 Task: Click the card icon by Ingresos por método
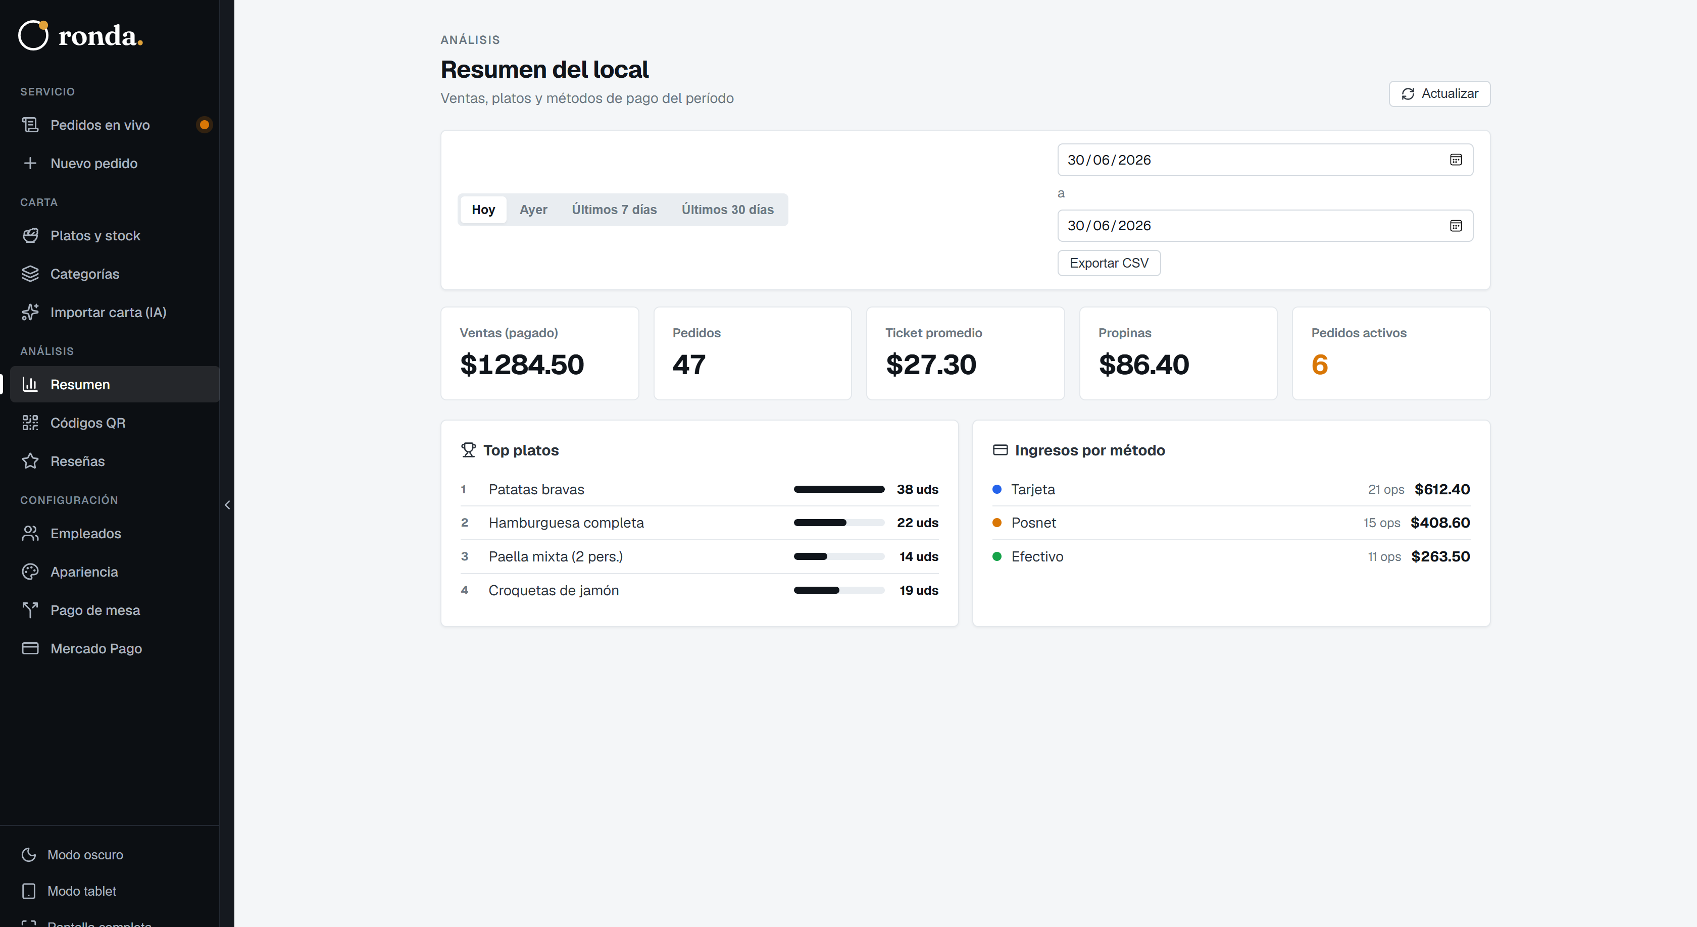coord(1000,450)
